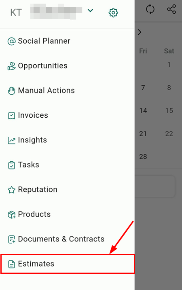Click the Social Planner at-sign icon
182x290 pixels.
coord(11,41)
